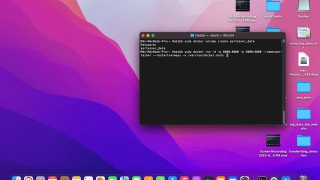Screen dimensions: 320x180
Task: Select the Screen Recording 2023-0...6 PM.mov file
Action: click(273, 140)
